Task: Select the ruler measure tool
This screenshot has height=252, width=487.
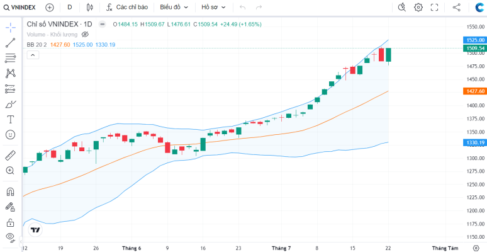Action: [11, 155]
